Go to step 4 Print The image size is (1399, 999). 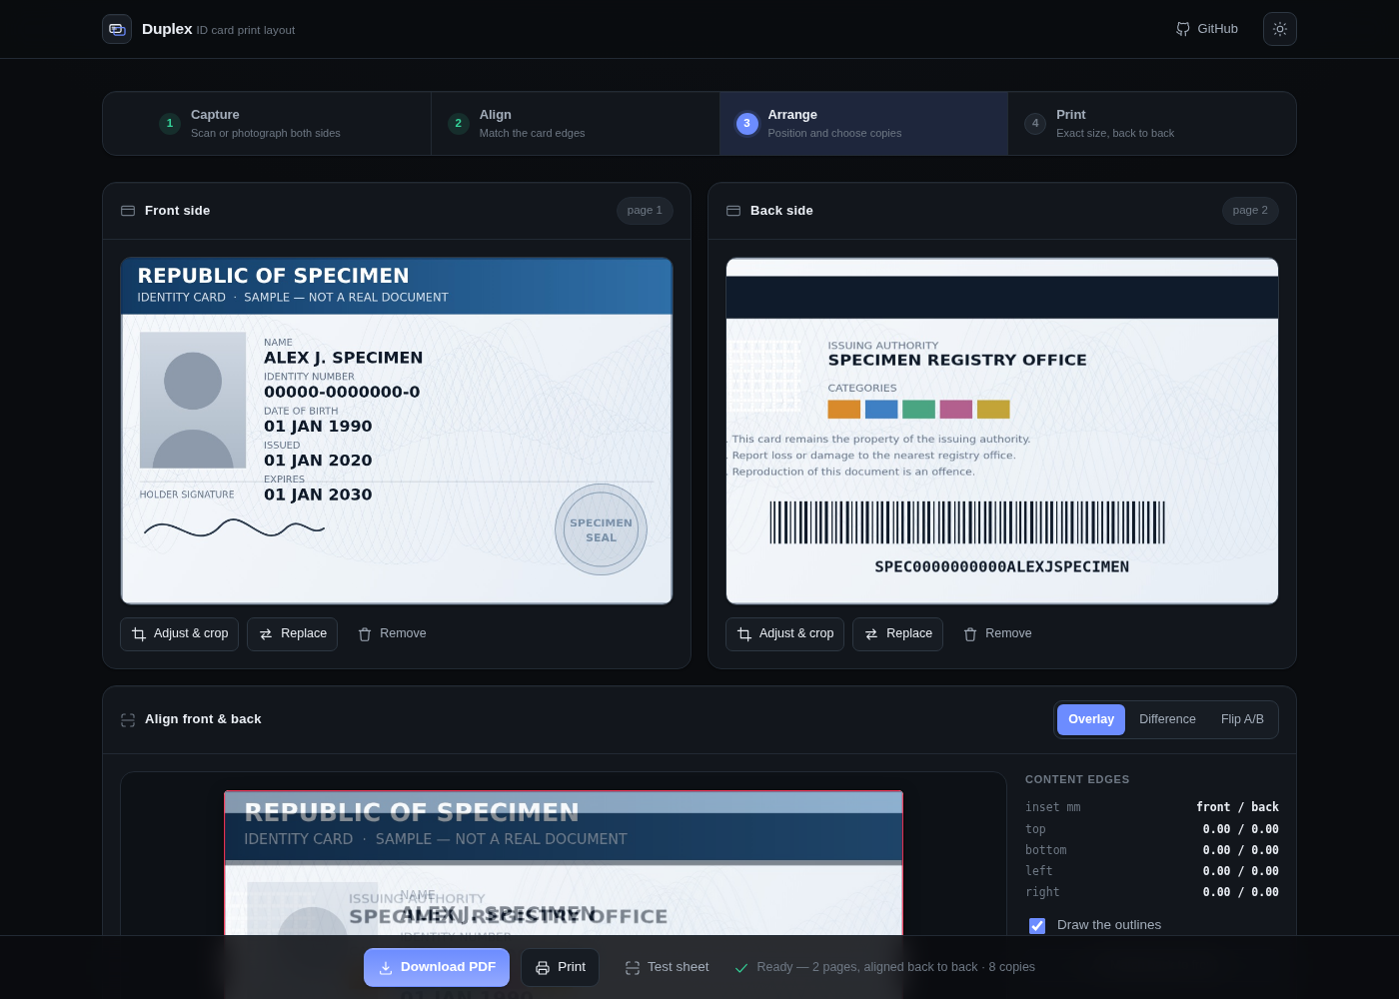(1152, 124)
